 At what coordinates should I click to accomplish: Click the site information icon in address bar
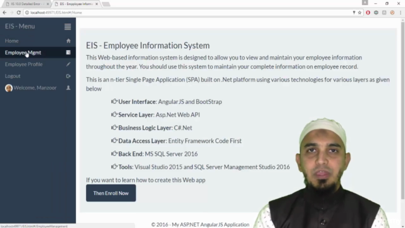tap(27, 13)
